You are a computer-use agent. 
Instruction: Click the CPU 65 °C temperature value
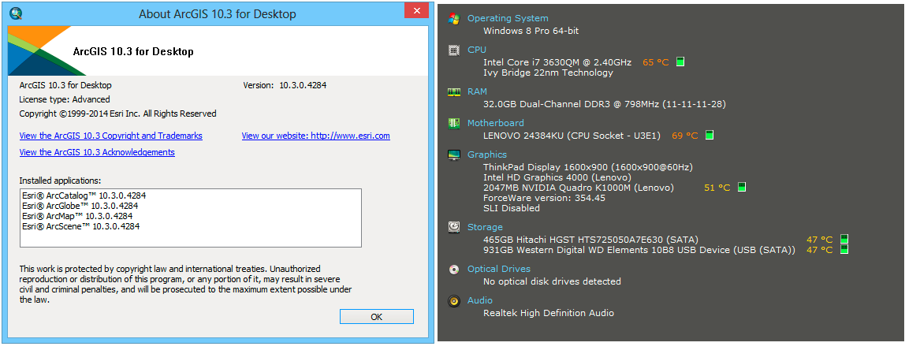coord(656,62)
